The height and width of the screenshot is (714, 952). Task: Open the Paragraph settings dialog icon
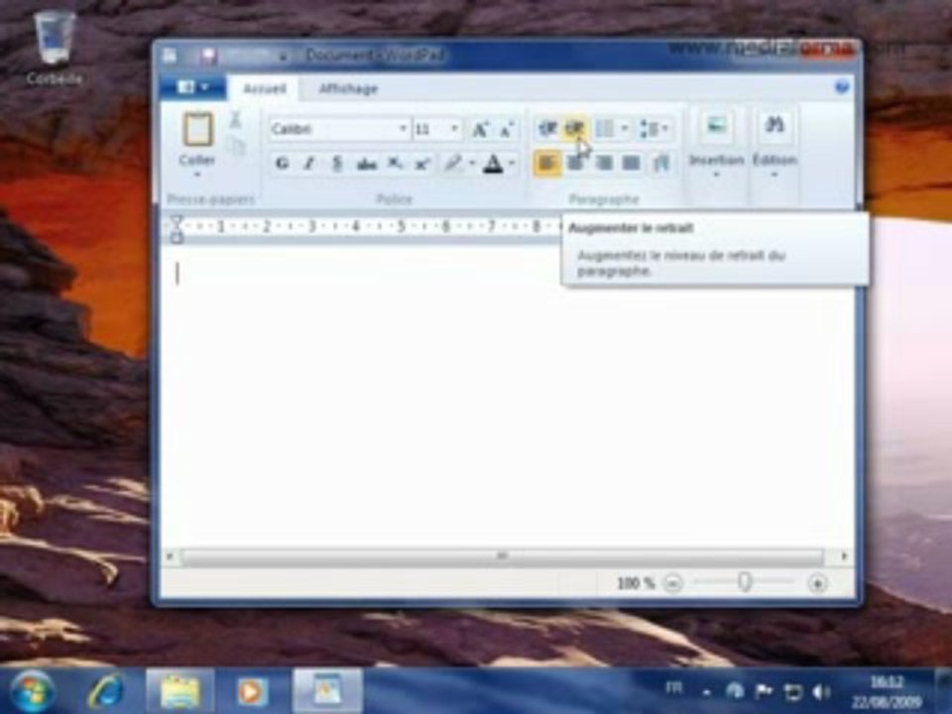(661, 164)
